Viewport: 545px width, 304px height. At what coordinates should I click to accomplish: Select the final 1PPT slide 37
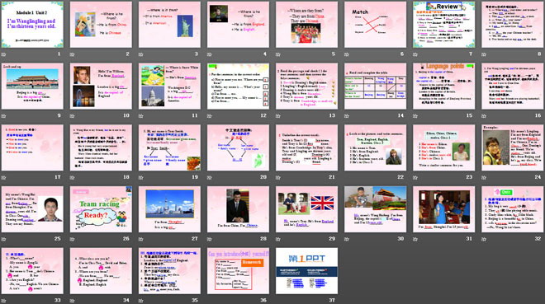pos(307,271)
